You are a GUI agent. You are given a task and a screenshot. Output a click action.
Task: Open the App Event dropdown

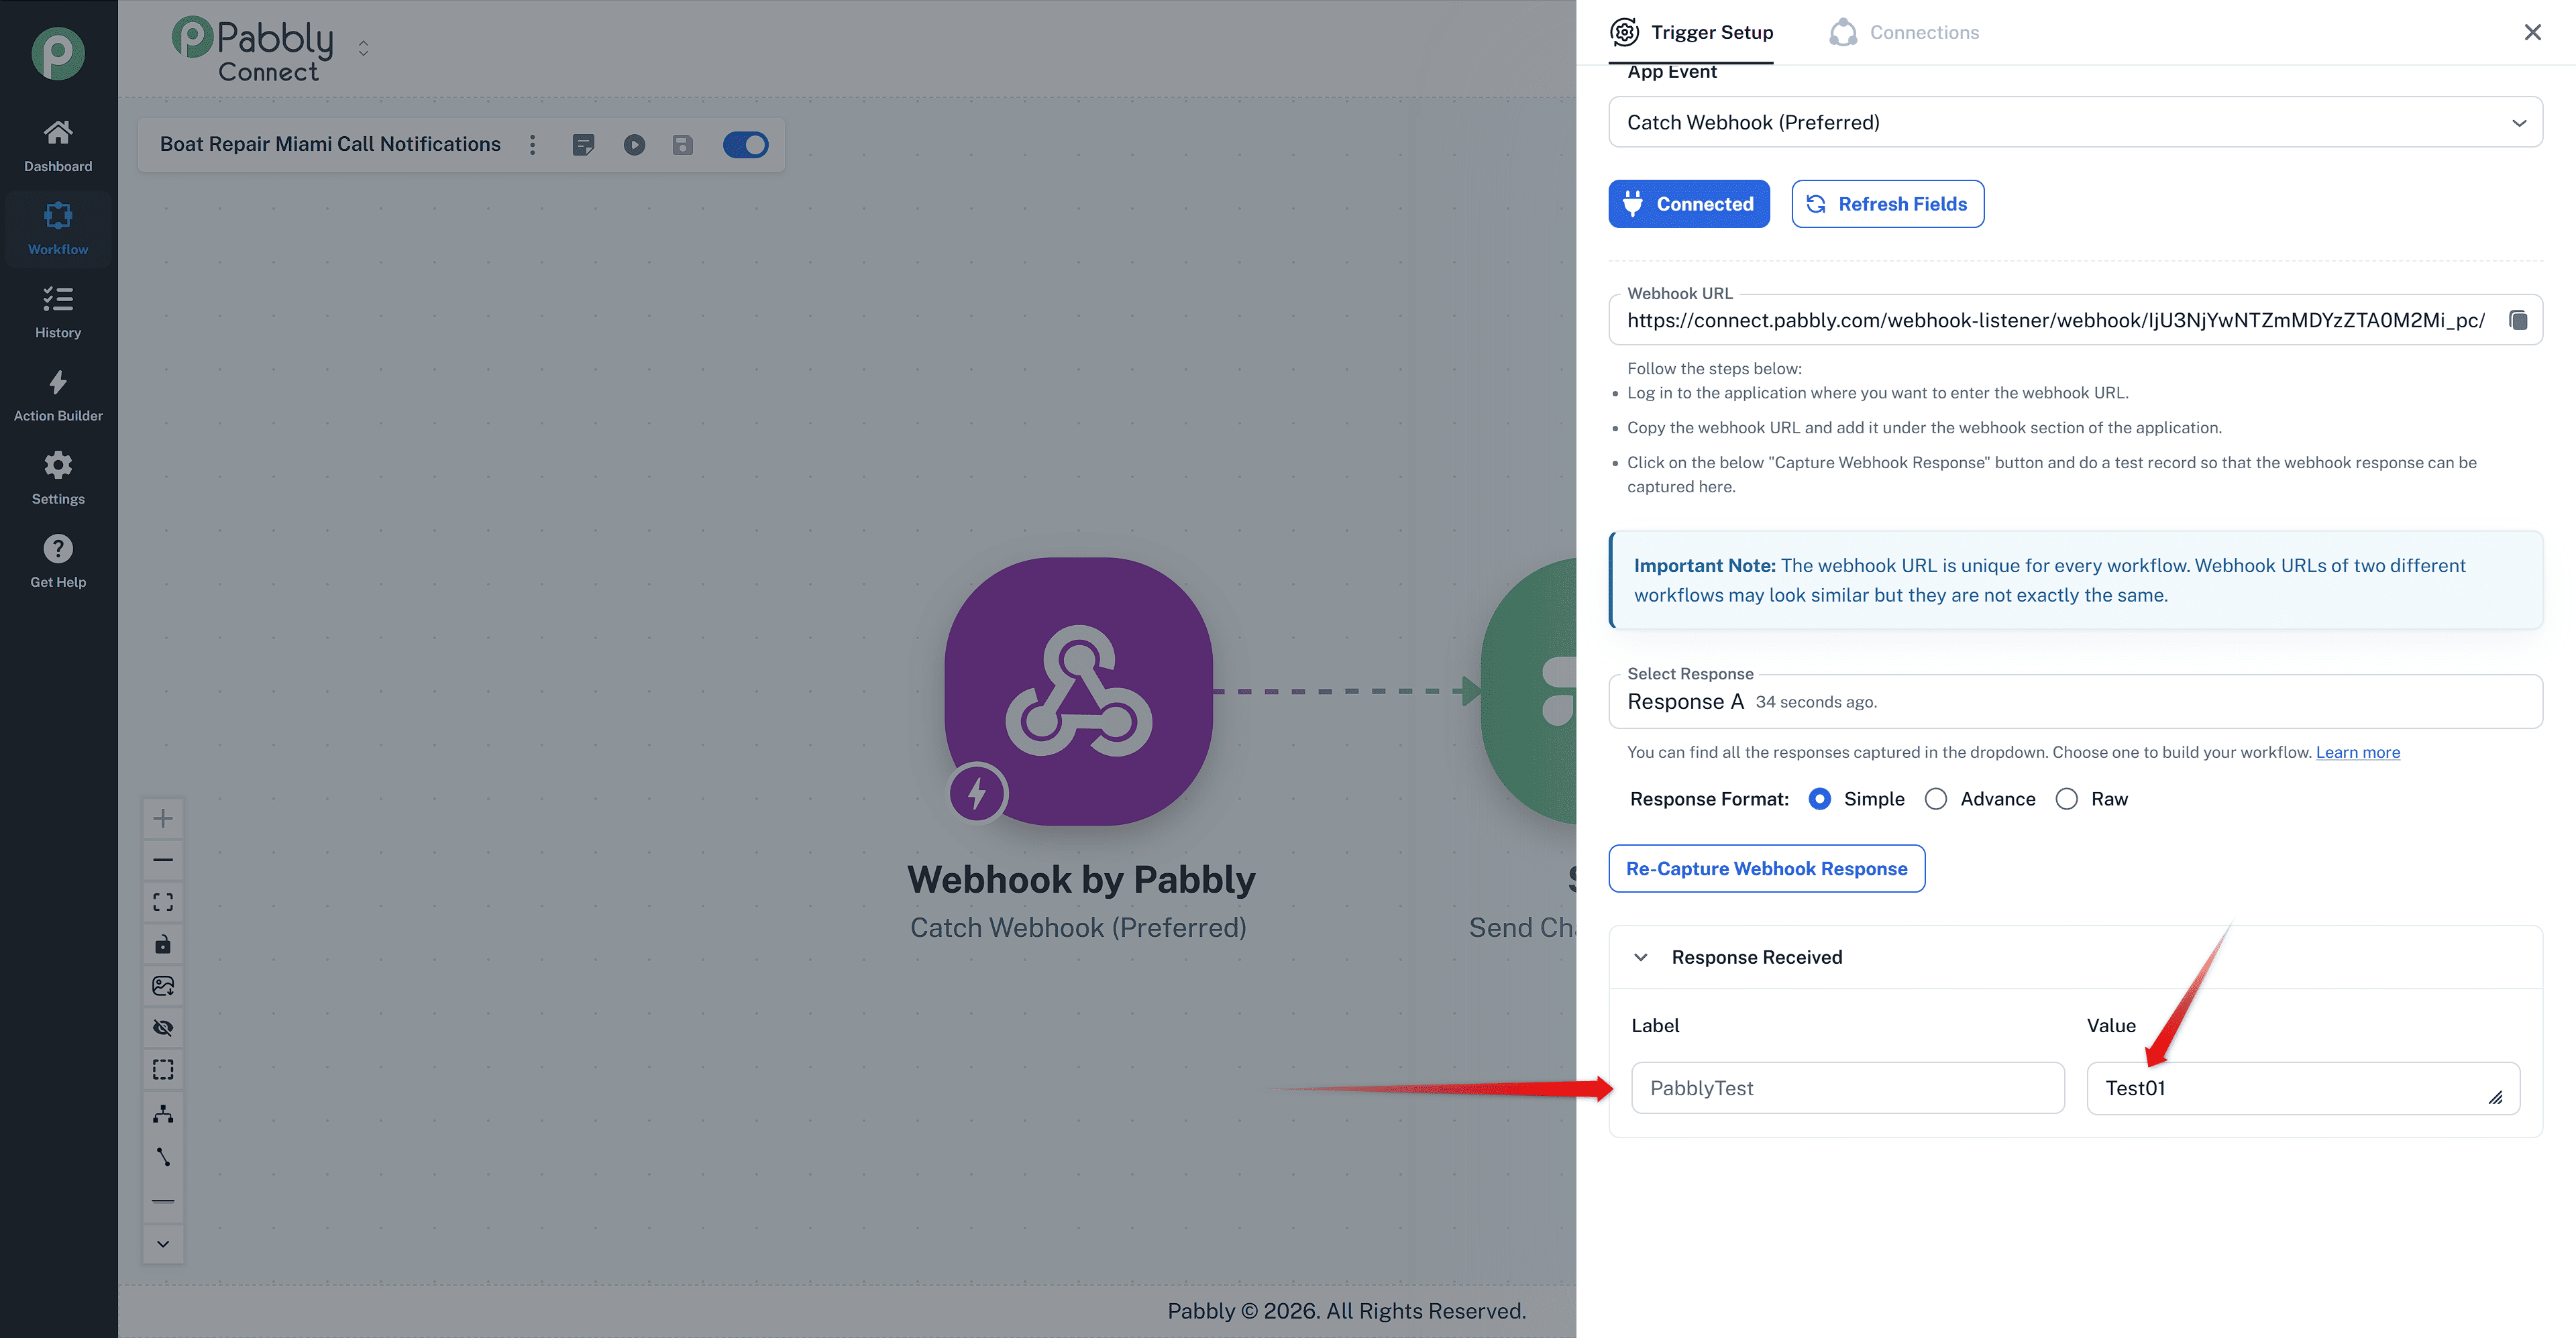click(2075, 122)
